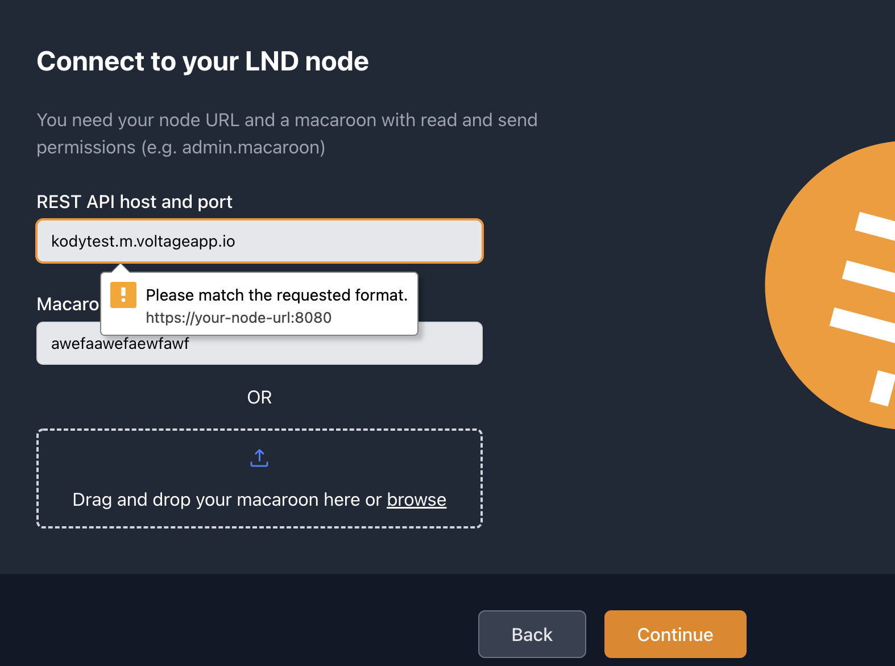Select the REST API host and port label
Viewport: 895px width, 666px height.
tap(134, 202)
